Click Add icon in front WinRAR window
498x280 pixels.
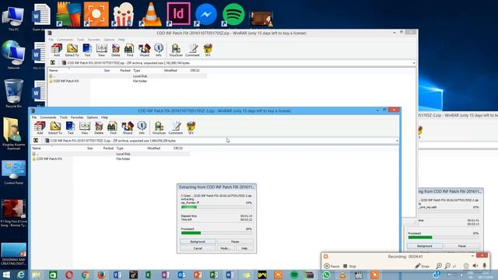pyautogui.click(x=40, y=128)
